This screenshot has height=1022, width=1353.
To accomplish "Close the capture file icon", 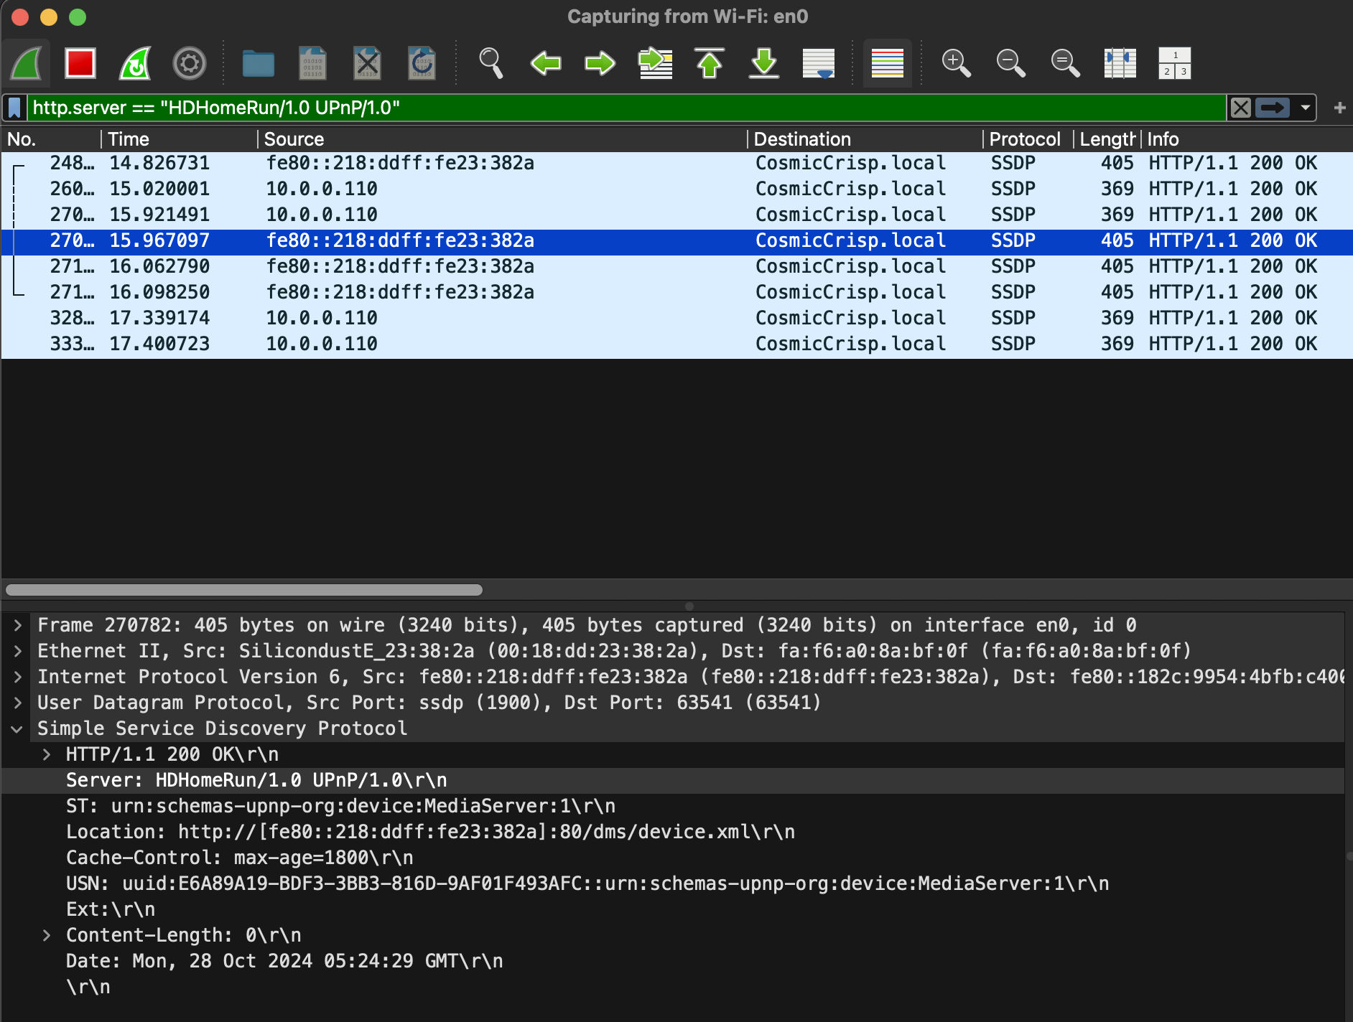I will coord(367,64).
